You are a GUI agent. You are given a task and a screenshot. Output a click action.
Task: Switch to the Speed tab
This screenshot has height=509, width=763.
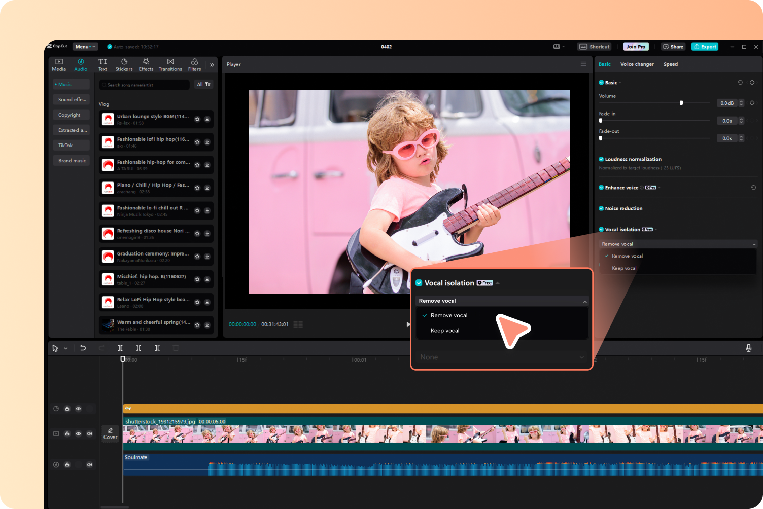670,64
